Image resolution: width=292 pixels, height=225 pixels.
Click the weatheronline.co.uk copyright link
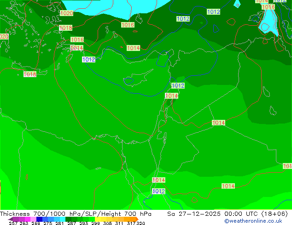click(x=253, y=221)
